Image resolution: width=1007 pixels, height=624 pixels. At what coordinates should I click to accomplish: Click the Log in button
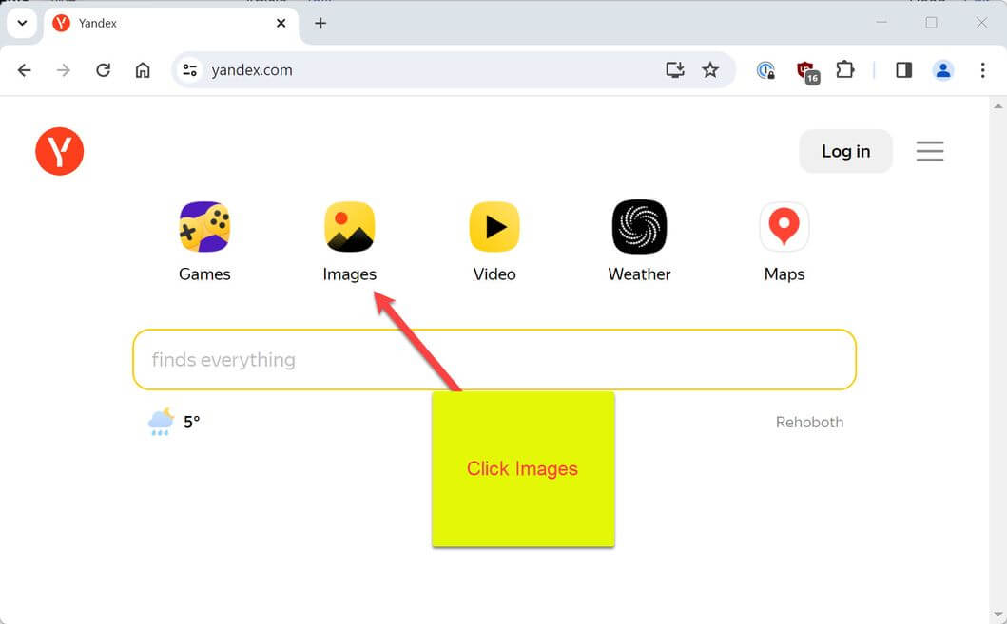click(x=845, y=151)
